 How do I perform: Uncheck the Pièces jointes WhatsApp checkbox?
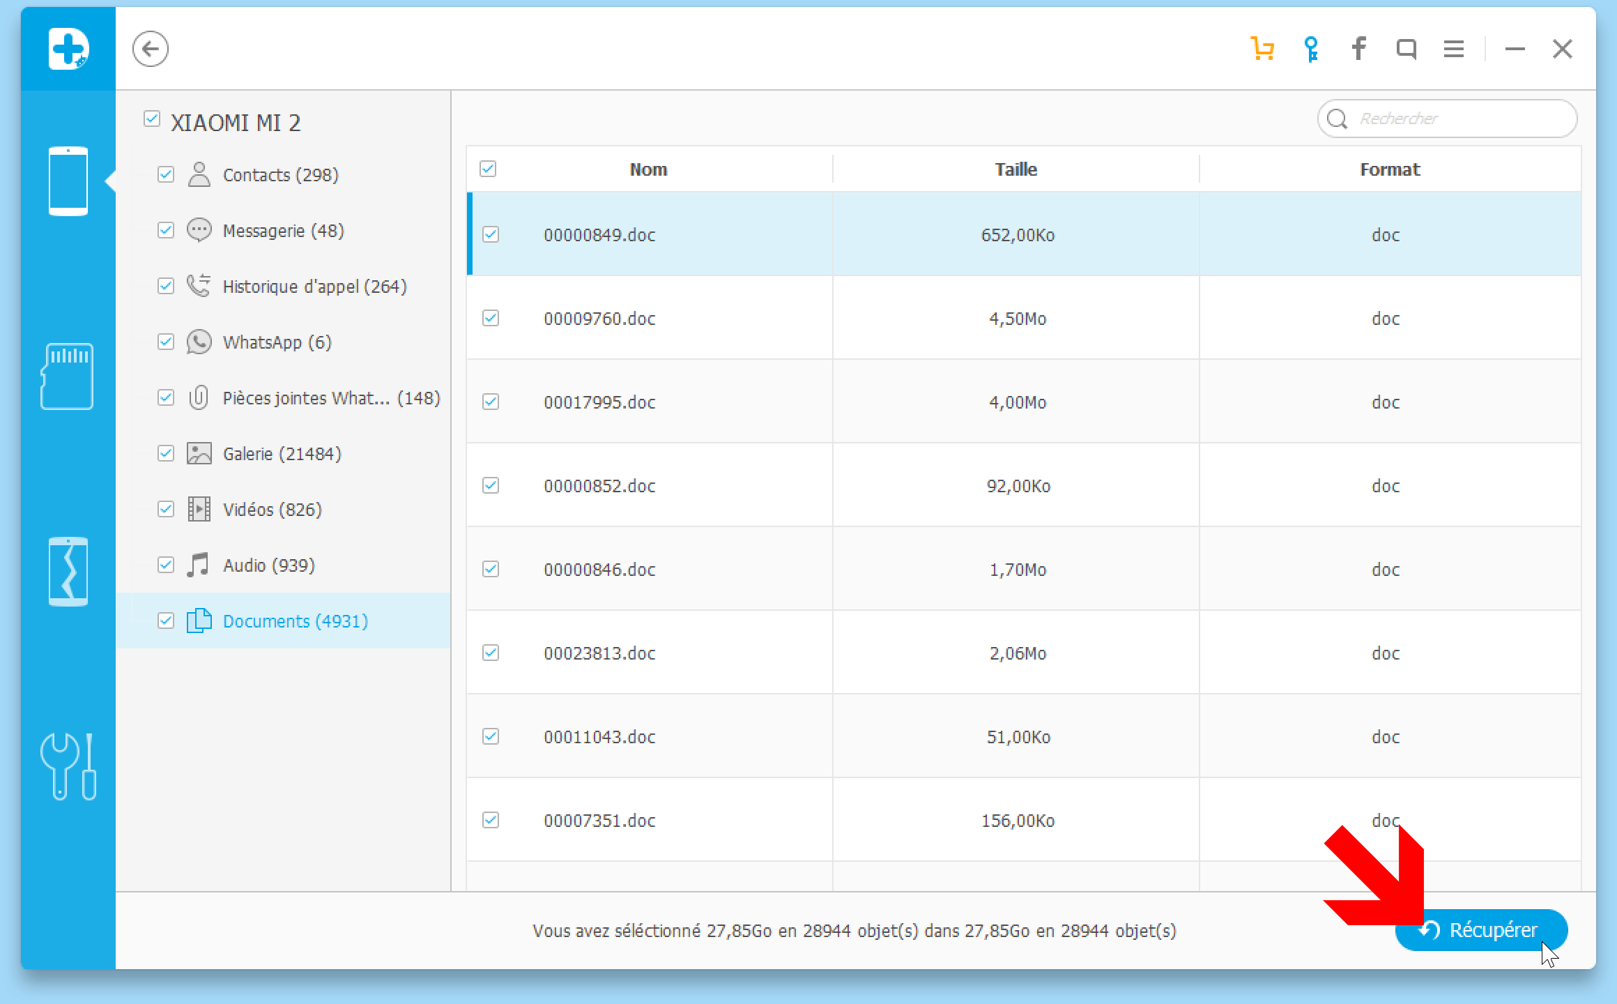pyautogui.click(x=166, y=397)
